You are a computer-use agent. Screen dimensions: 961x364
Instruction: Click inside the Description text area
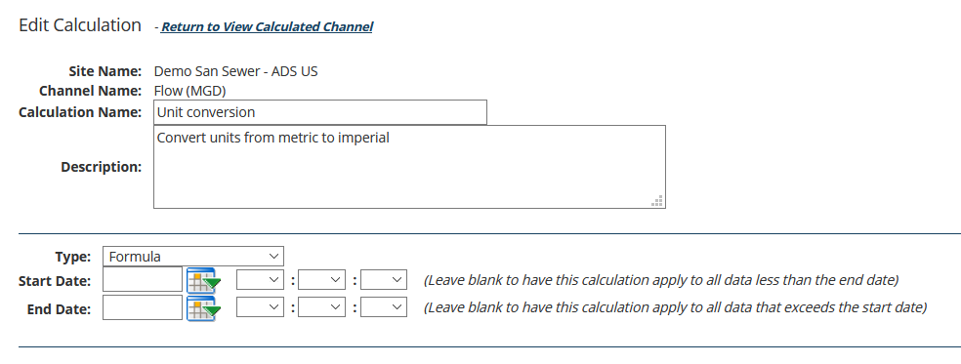pos(409,167)
